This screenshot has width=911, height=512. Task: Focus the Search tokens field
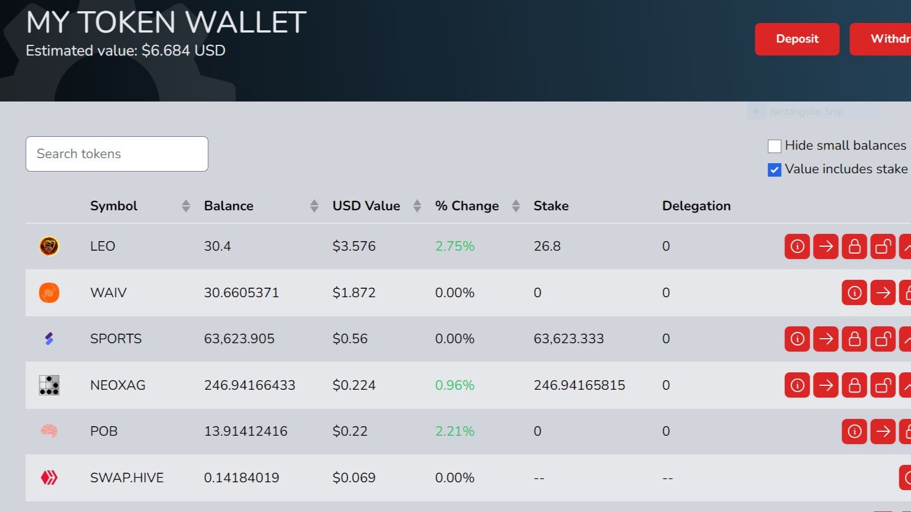click(x=117, y=154)
